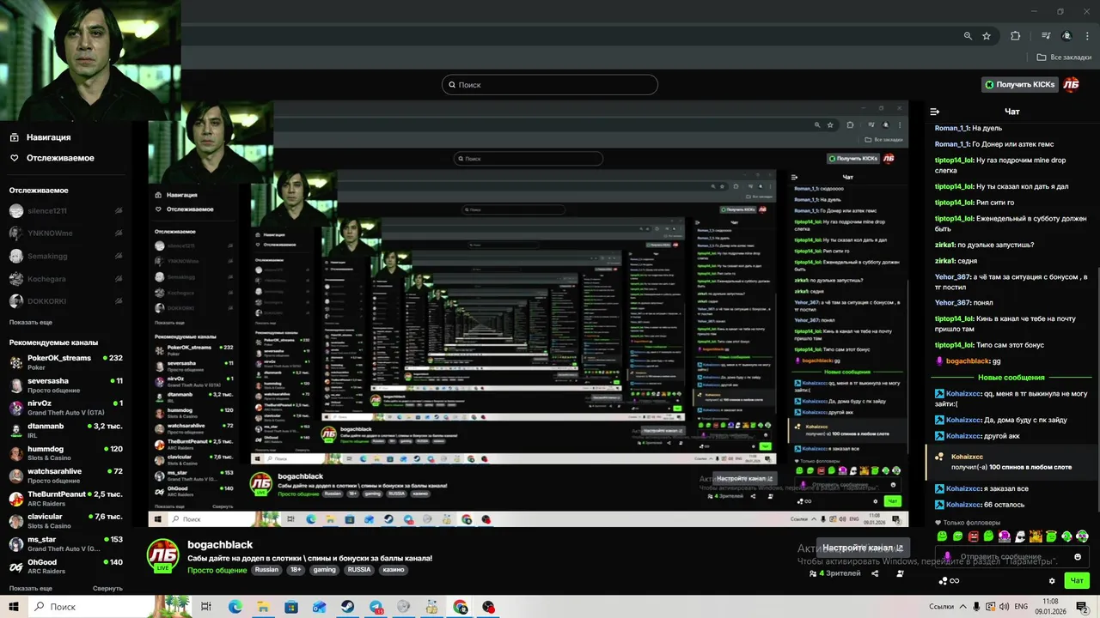Click the Chrome zoom magnifier icon
The height and width of the screenshot is (618, 1100).
click(968, 36)
